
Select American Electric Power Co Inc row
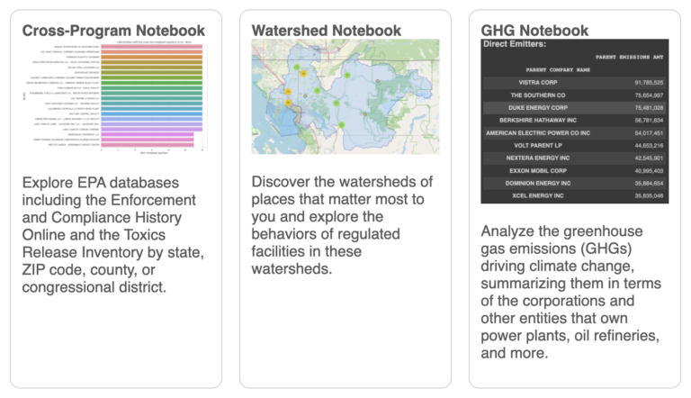pyautogui.click(x=575, y=132)
